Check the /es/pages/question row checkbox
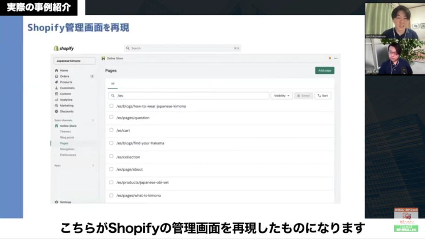Viewport: 425px width, 241px height. [111, 117]
